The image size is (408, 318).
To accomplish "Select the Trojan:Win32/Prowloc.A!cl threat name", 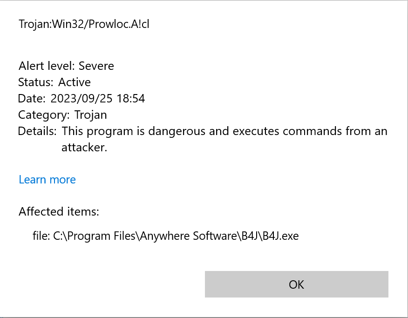I will pyautogui.click(x=84, y=24).
